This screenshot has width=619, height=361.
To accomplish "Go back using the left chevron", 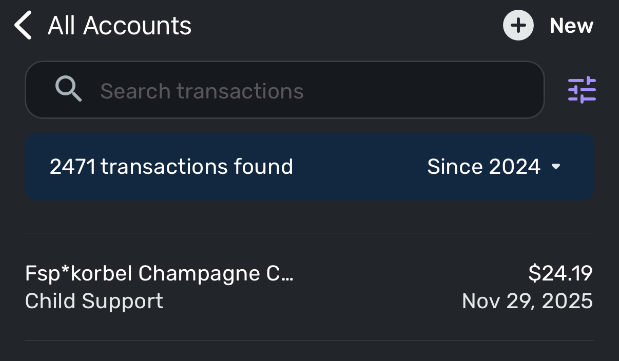I will (23, 26).
